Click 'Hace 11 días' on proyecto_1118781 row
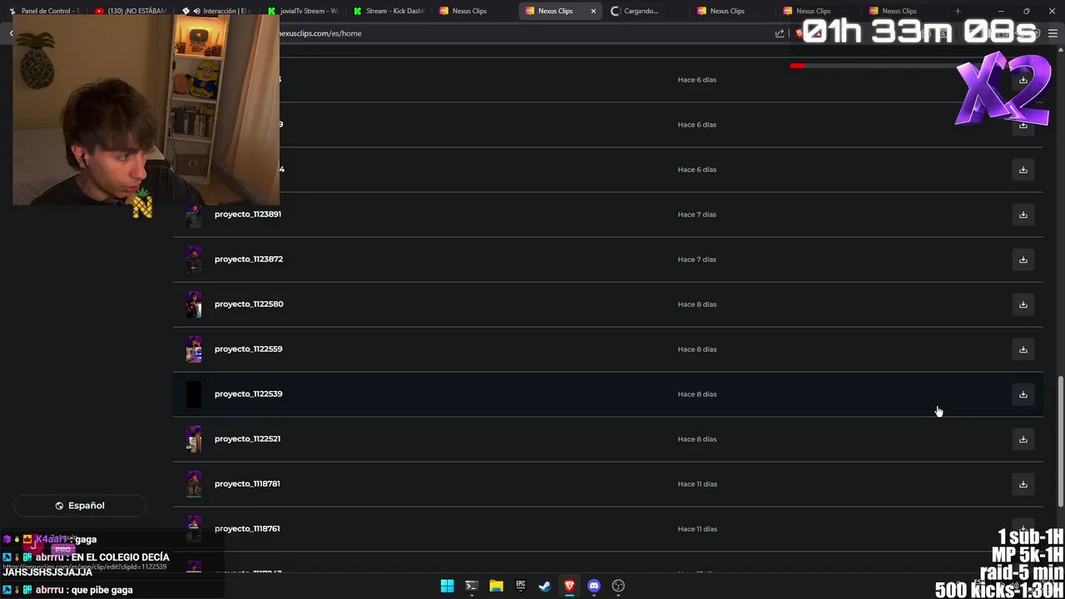The height and width of the screenshot is (599, 1065). 697,484
